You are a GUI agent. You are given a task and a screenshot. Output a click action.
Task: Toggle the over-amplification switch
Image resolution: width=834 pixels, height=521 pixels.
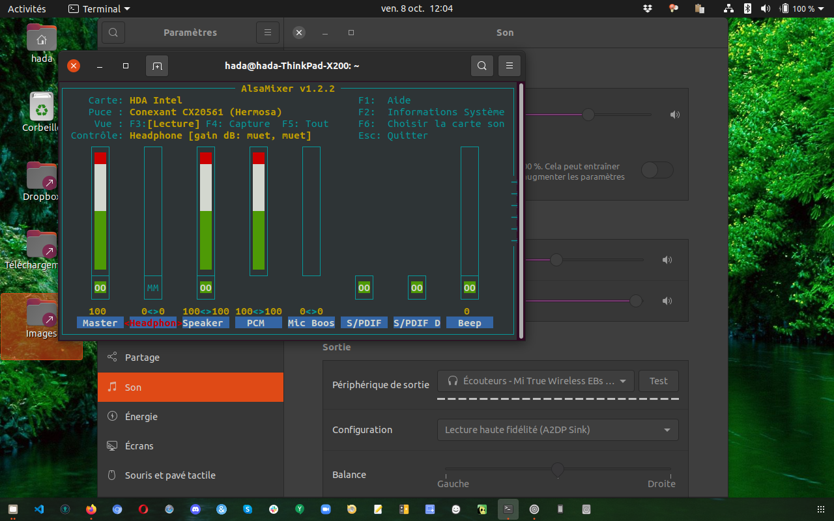657,171
